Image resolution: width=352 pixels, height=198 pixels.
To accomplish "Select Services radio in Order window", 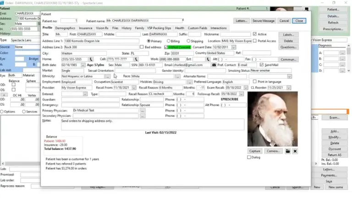I will [24, 112].
